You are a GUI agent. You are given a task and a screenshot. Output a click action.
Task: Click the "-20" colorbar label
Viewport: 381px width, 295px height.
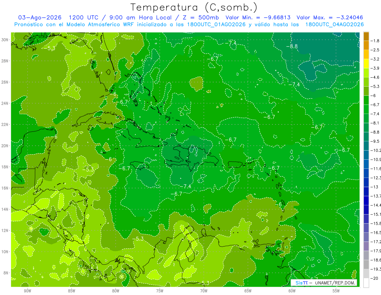pos(375,278)
